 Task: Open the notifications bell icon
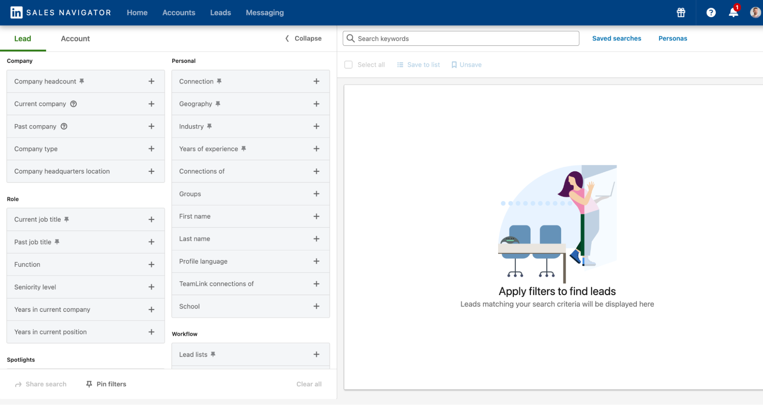733,12
